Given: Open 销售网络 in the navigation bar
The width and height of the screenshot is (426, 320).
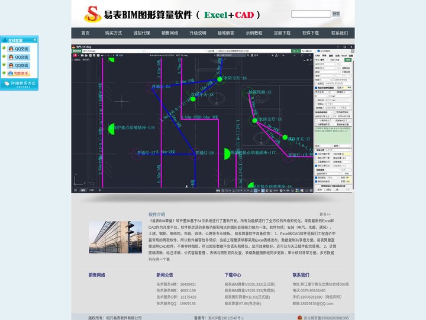Looking at the screenshot, I should 170,33.
